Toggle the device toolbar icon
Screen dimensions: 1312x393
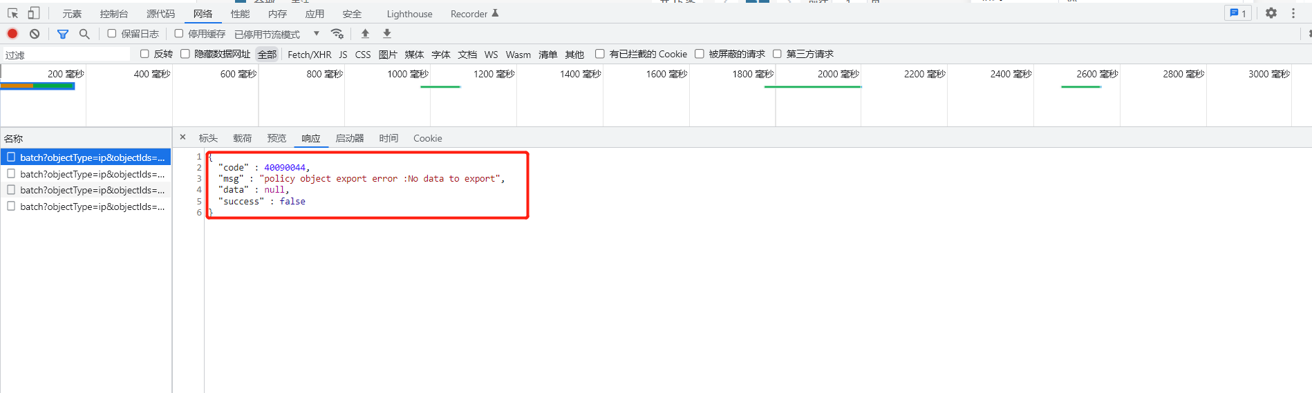(x=34, y=13)
